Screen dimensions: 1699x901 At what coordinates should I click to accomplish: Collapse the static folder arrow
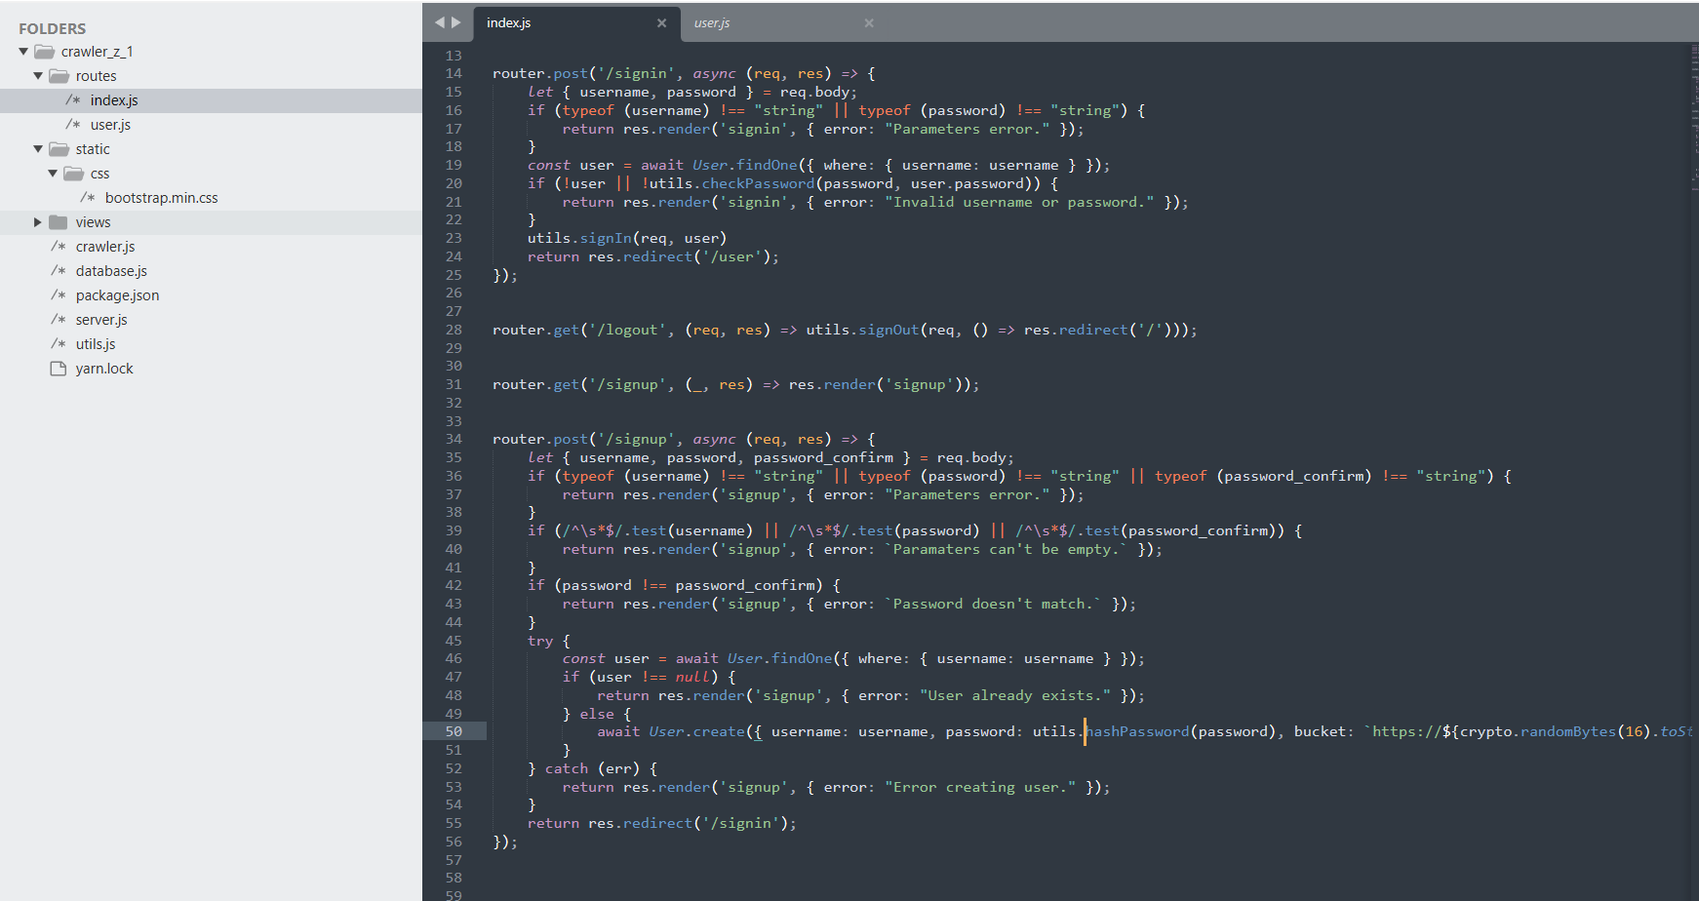38,149
